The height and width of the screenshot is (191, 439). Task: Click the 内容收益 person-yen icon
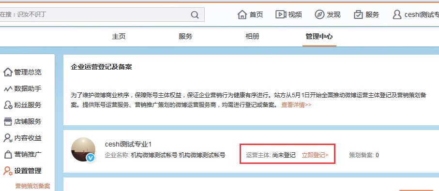[x=8, y=138]
